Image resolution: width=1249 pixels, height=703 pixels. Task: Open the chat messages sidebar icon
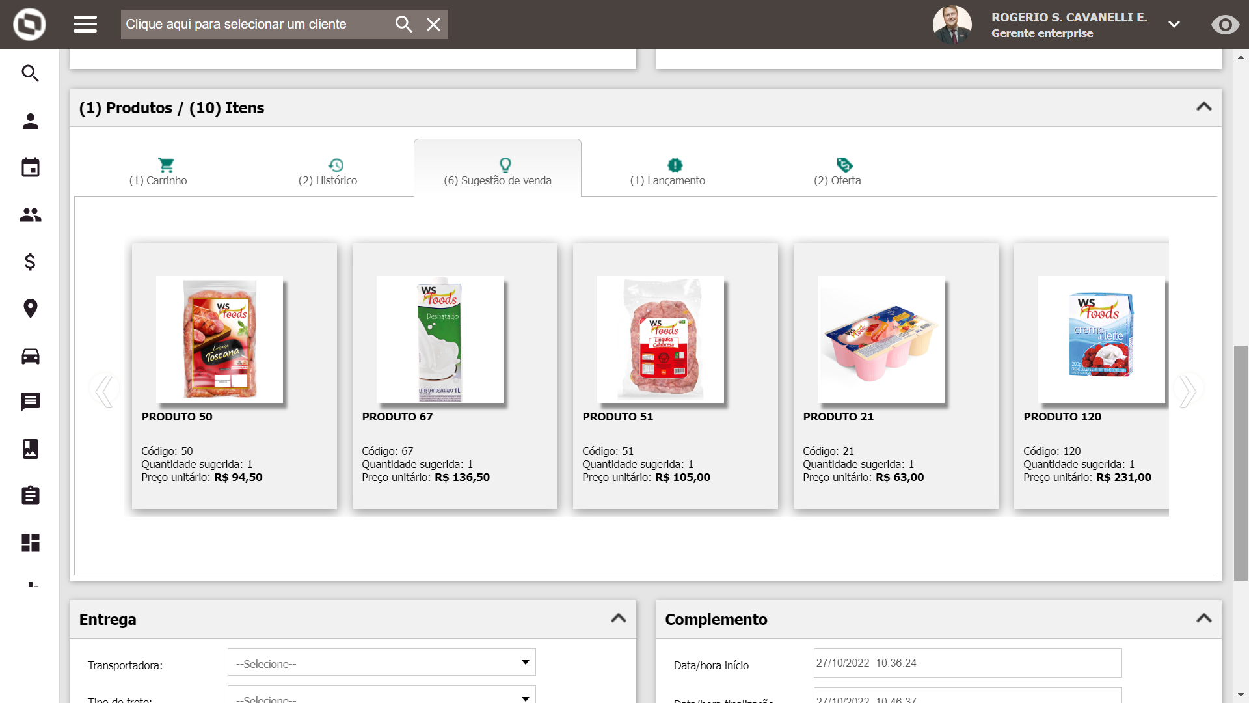pos(30,402)
